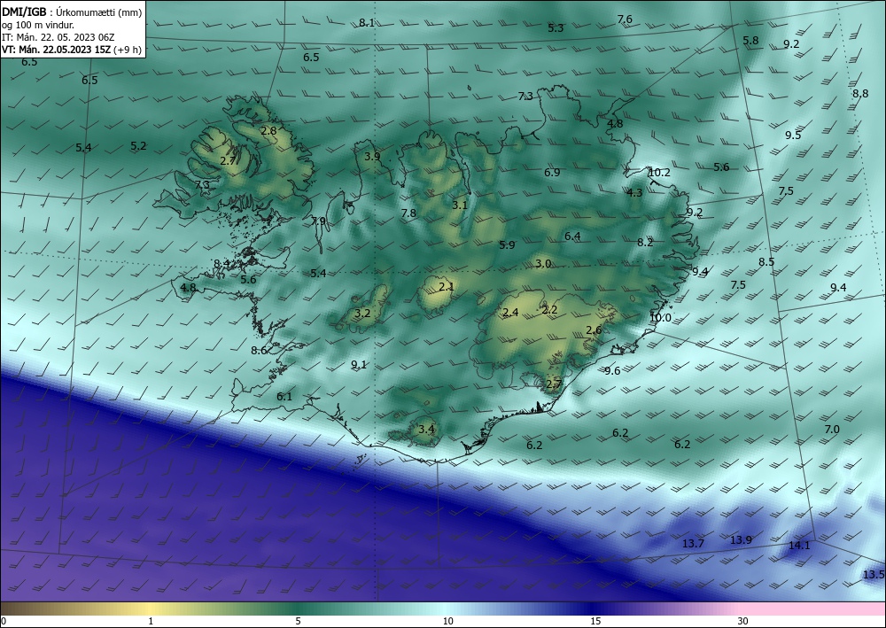Click the 3.1 value label
The height and width of the screenshot is (628, 886).
(x=460, y=205)
